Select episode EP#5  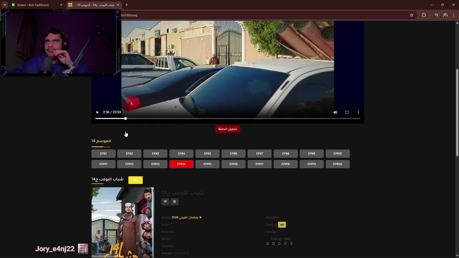click(207, 154)
